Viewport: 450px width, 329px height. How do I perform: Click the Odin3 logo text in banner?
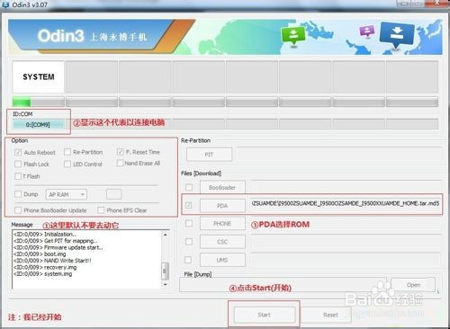point(60,36)
